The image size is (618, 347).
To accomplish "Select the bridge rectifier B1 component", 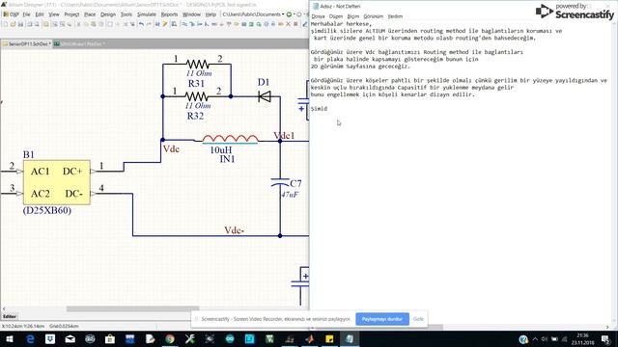I will click(56, 182).
